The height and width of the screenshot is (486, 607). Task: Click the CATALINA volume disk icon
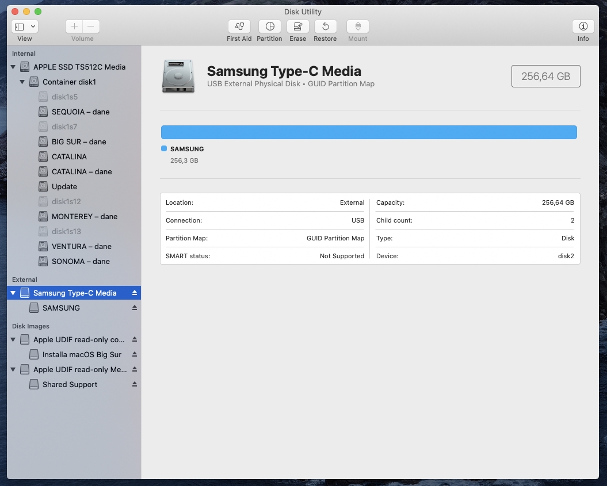click(43, 156)
